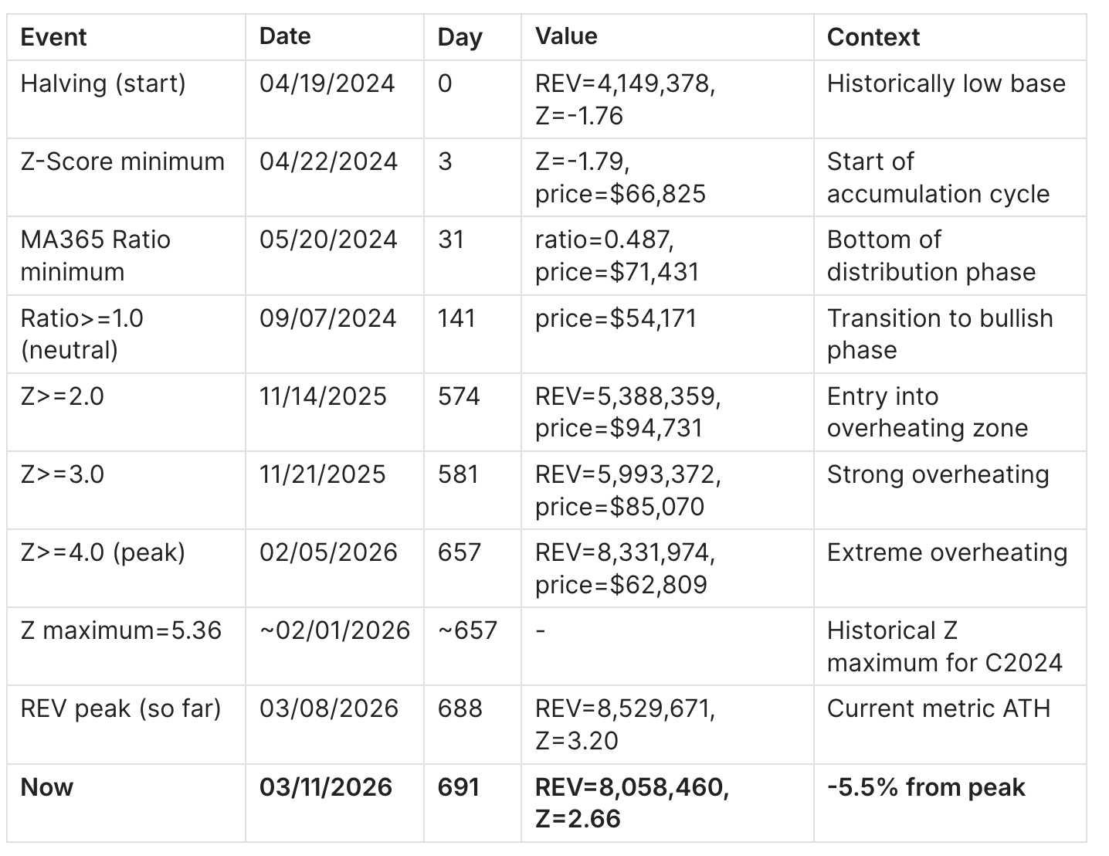Click the REV peak (so far) cell

(x=120, y=708)
